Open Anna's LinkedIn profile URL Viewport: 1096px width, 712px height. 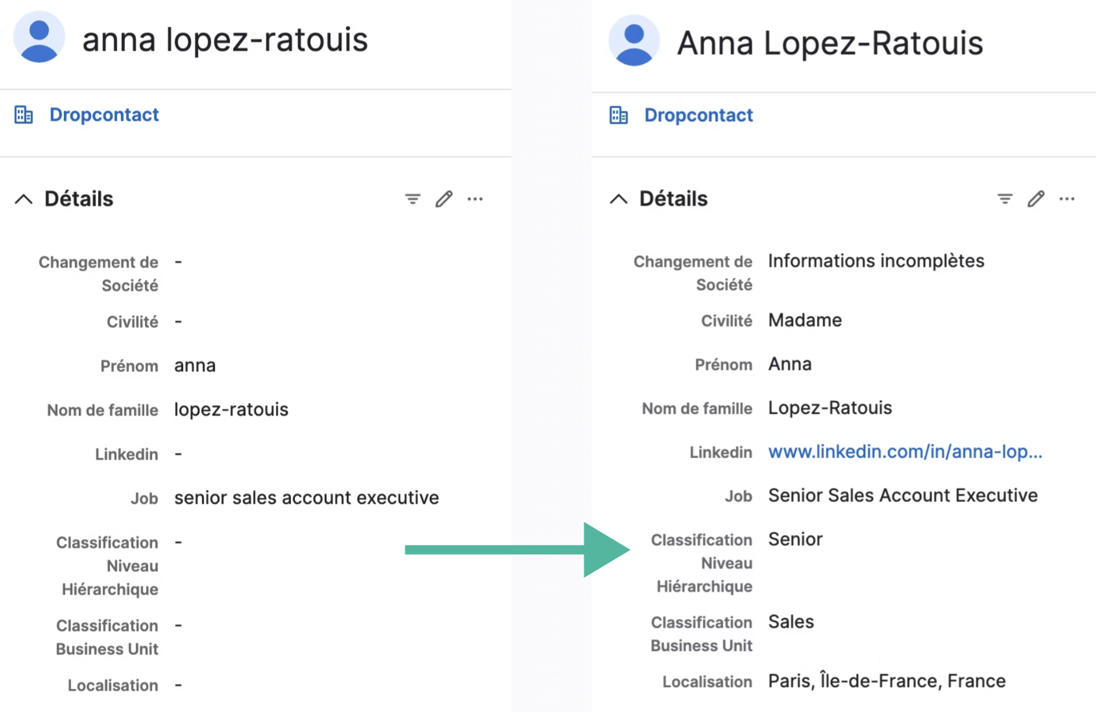pos(905,452)
